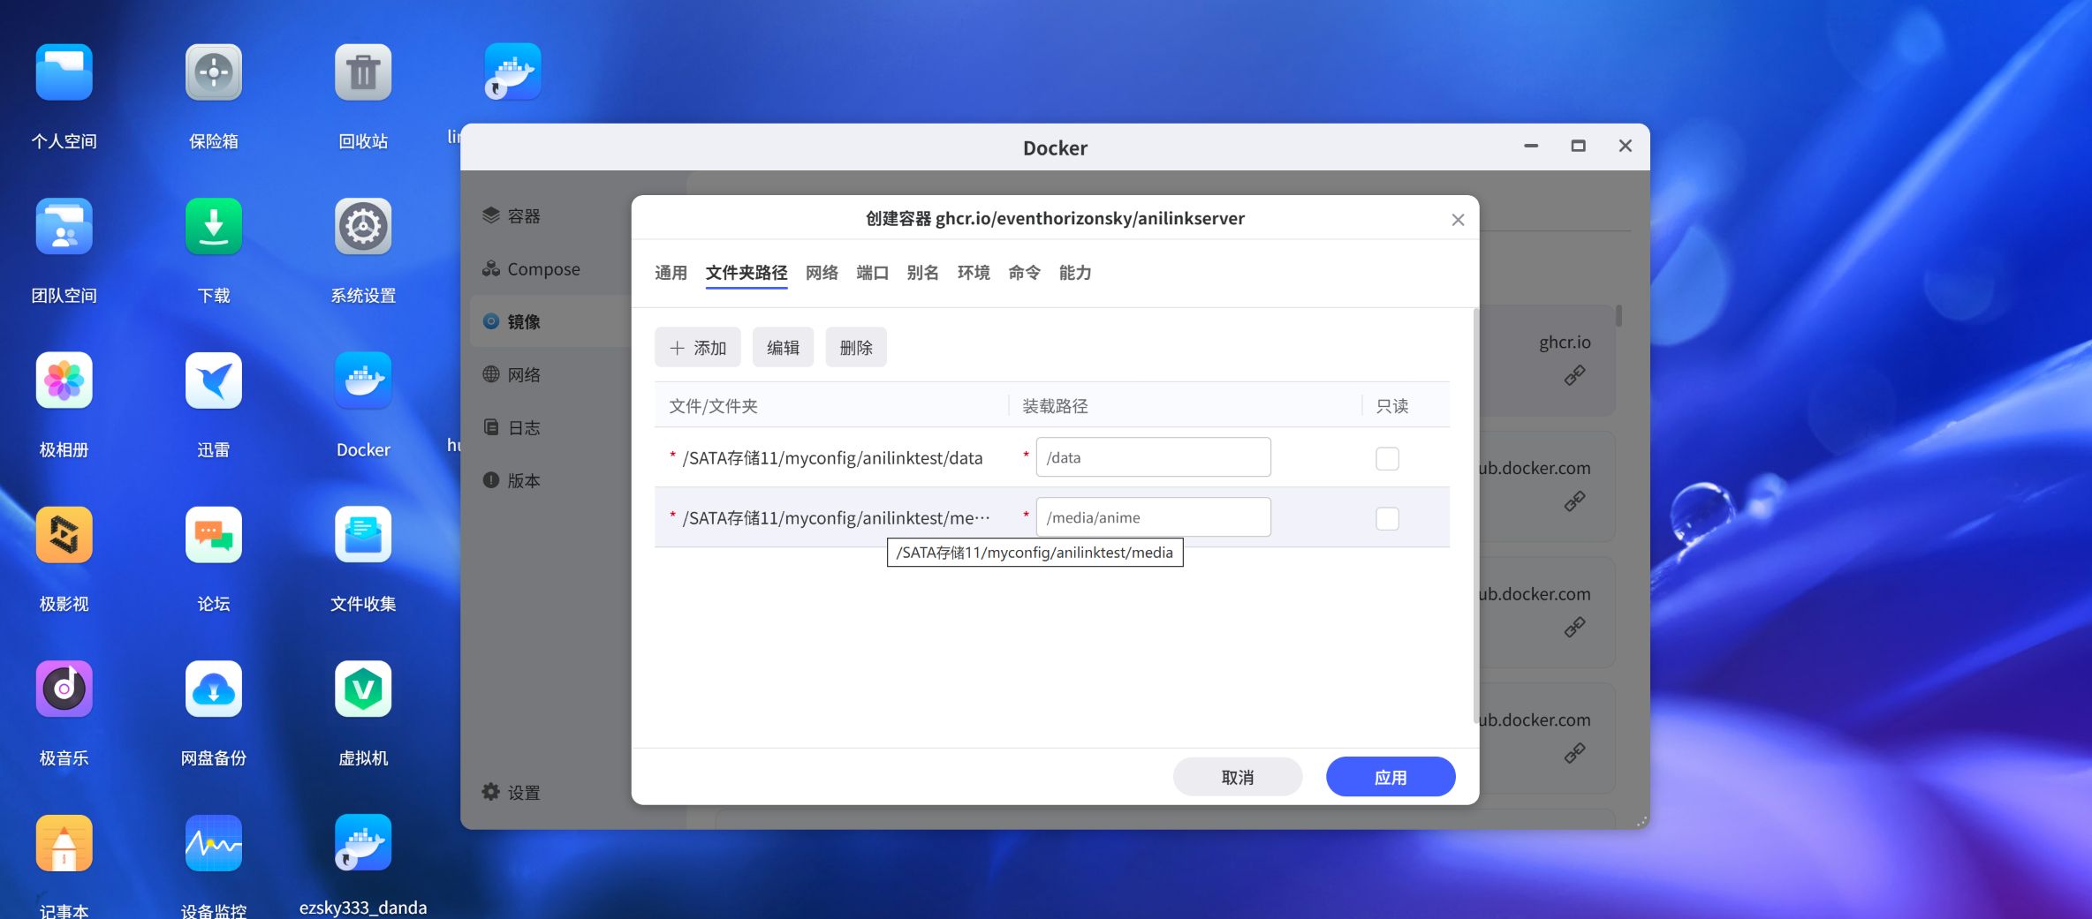
Task: Open the 回收站 recycle bin
Action: [362, 72]
